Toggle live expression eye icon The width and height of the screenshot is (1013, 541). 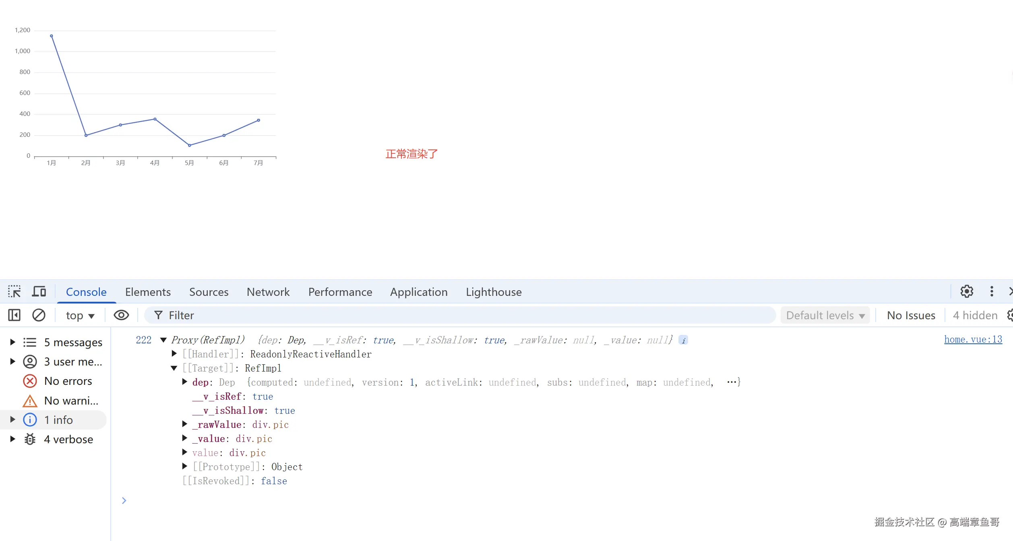[121, 315]
